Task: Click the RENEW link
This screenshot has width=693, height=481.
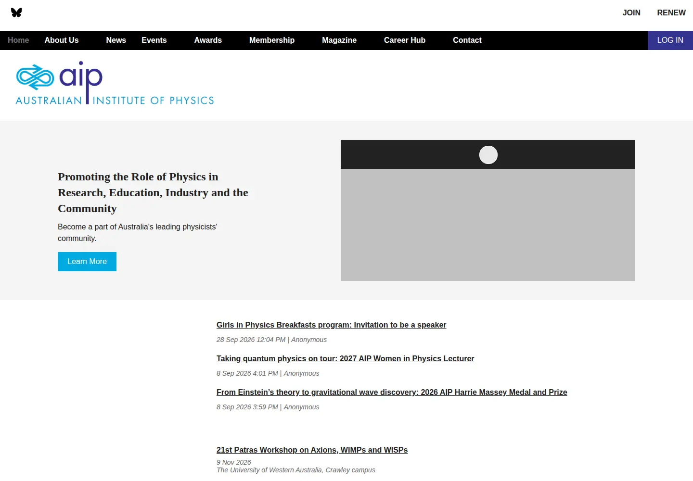Action: click(671, 13)
